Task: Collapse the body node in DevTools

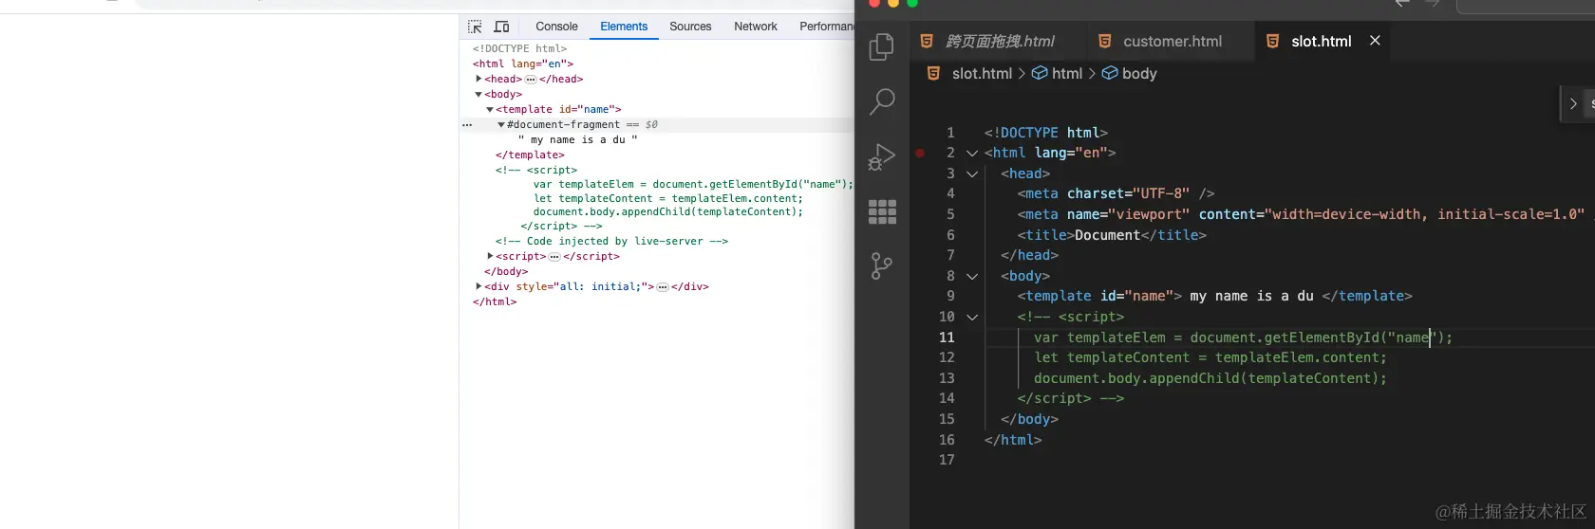Action: point(478,94)
